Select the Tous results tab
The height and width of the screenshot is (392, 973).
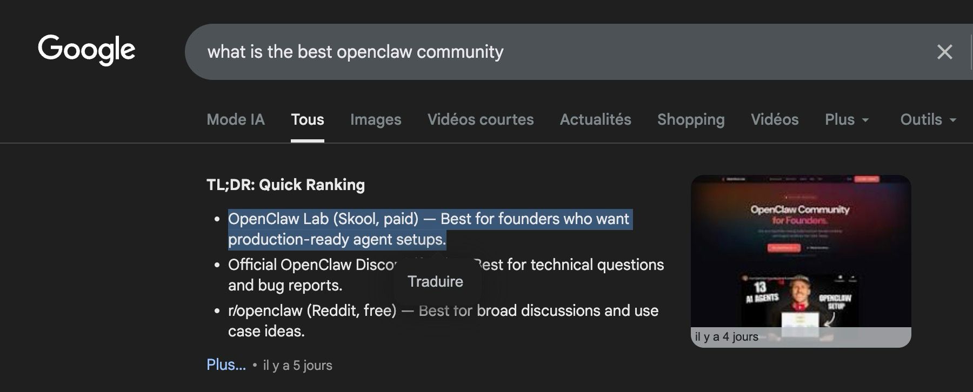click(307, 119)
